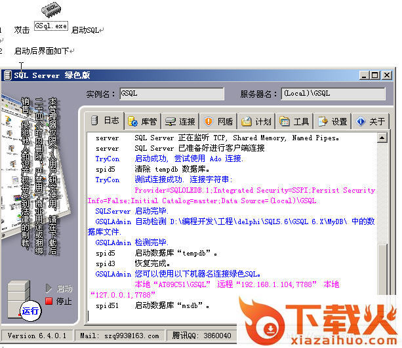The height and width of the screenshot is (348, 402).
Task: Click log line '启动成功, 尝试使用 Ado 连接'
Action: click(x=189, y=159)
